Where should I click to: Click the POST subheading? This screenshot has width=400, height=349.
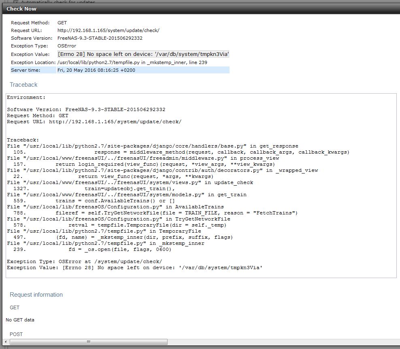(16, 334)
